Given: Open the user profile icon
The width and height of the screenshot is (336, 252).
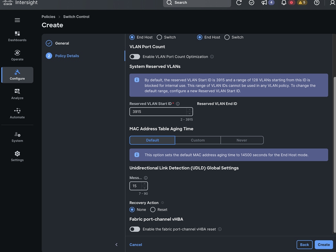Looking at the screenshot, I should [332, 3].
